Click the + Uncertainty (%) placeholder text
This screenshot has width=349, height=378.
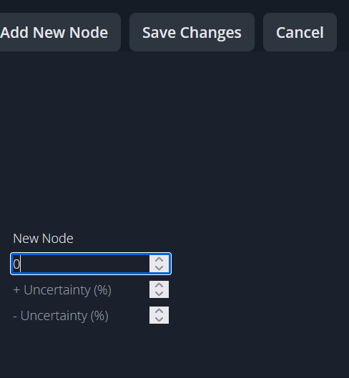coord(62,290)
